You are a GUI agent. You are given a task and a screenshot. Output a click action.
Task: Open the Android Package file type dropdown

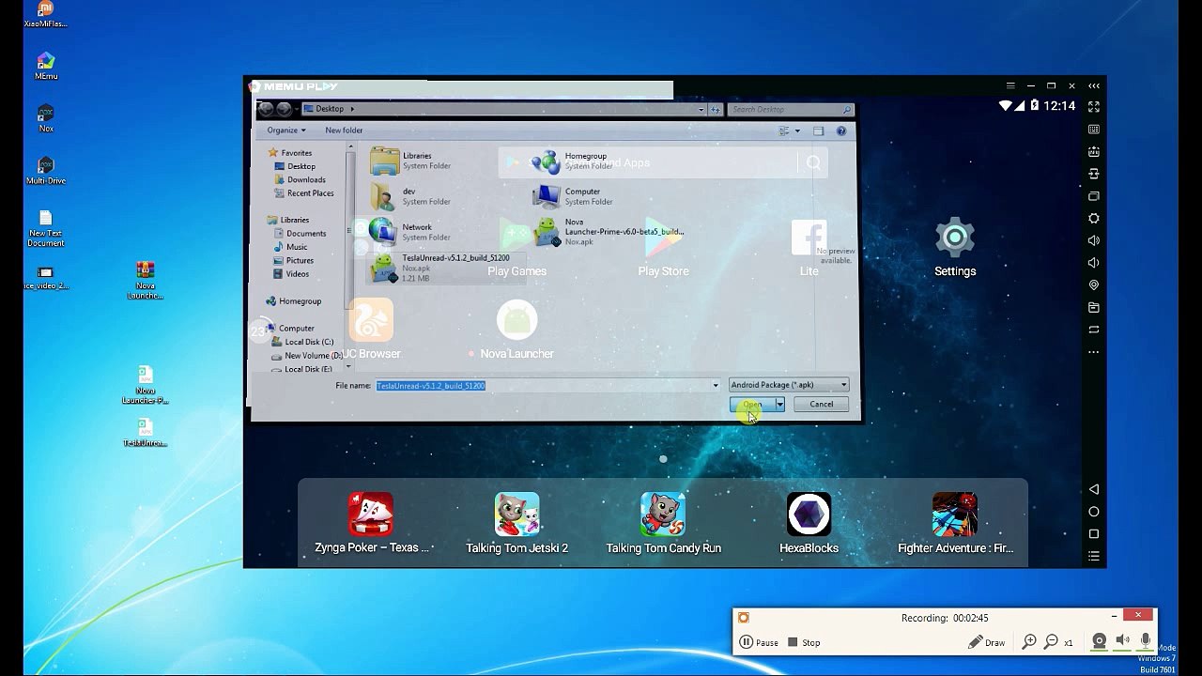pyautogui.click(x=789, y=385)
